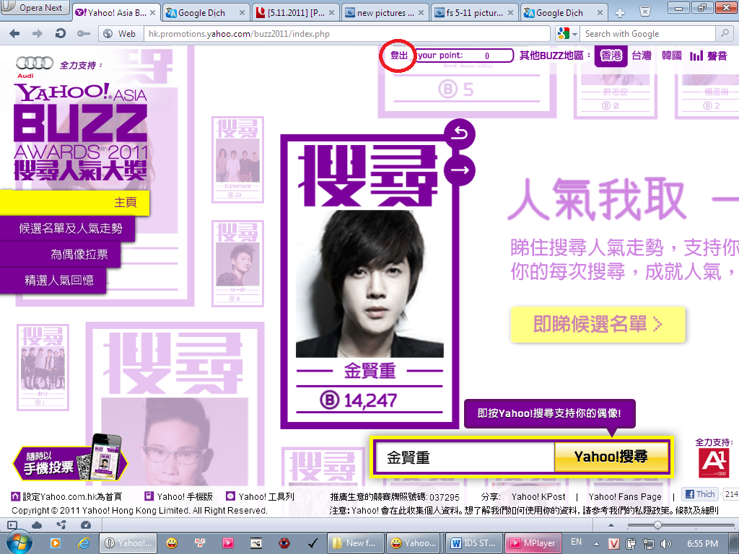The height and width of the screenshot is (554, 739).
Task: Click the RubberBand candidate card thumbnail
Action: 237,159
